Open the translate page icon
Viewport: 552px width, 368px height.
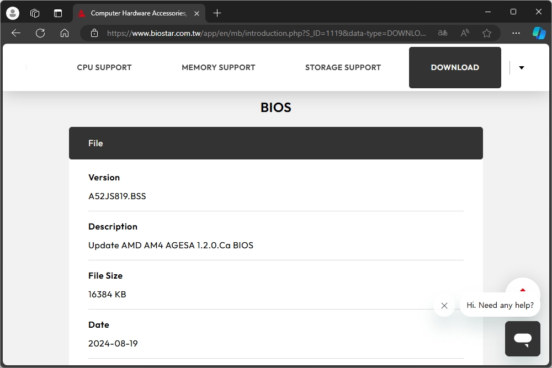tap(443, 33)
